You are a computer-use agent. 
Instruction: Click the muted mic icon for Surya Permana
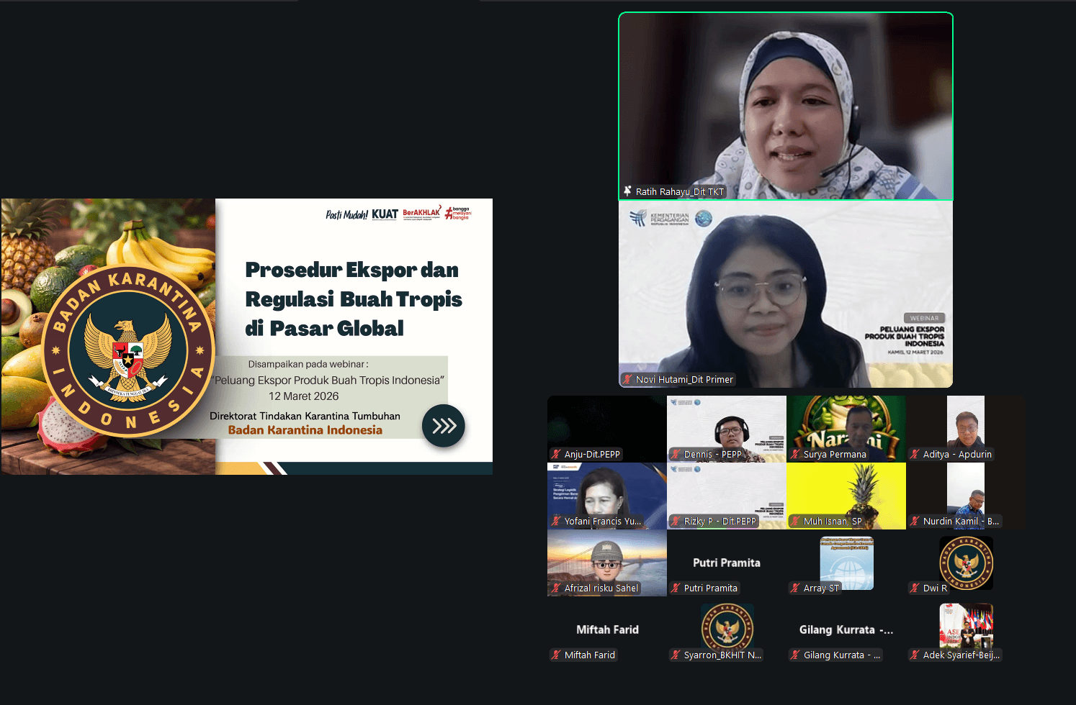[795, 454]
